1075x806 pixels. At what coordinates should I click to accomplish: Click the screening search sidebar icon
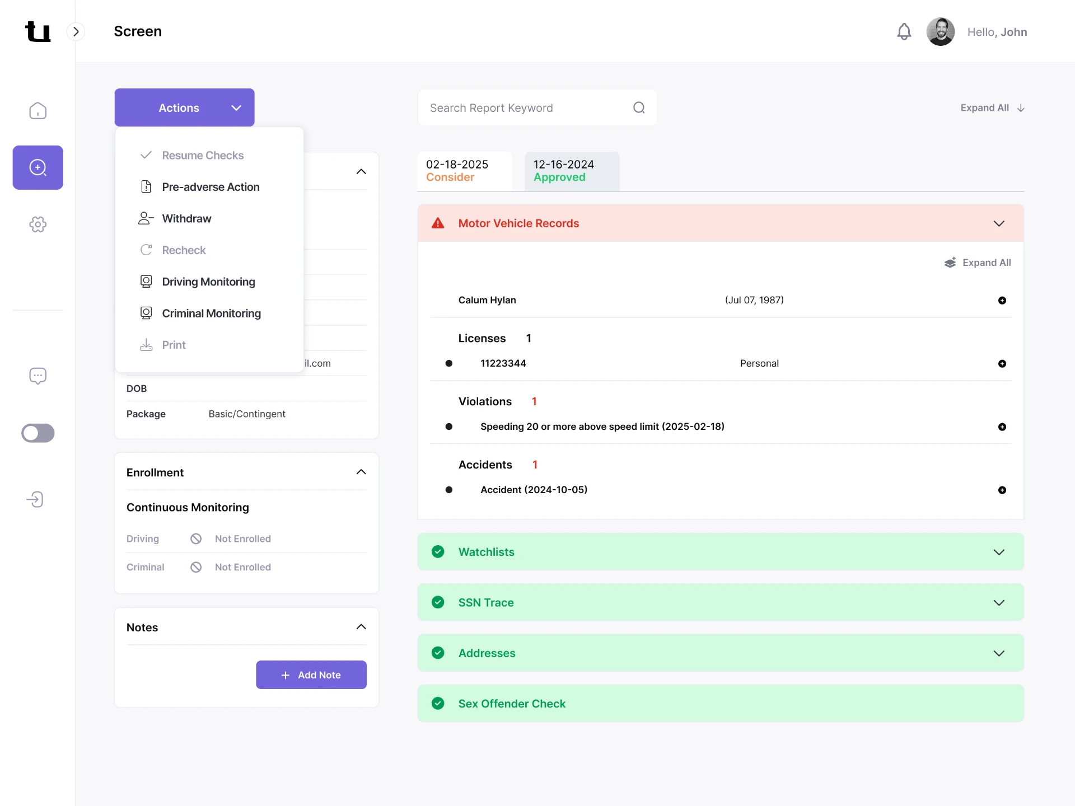tap(38, 167)
